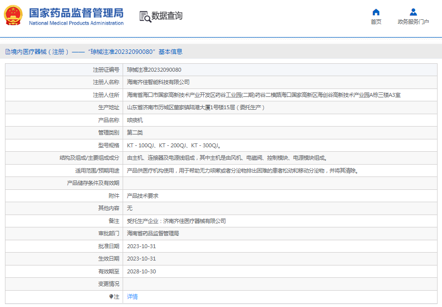
Task: Click the 生产地址 row label
Action: pos(109,107)
